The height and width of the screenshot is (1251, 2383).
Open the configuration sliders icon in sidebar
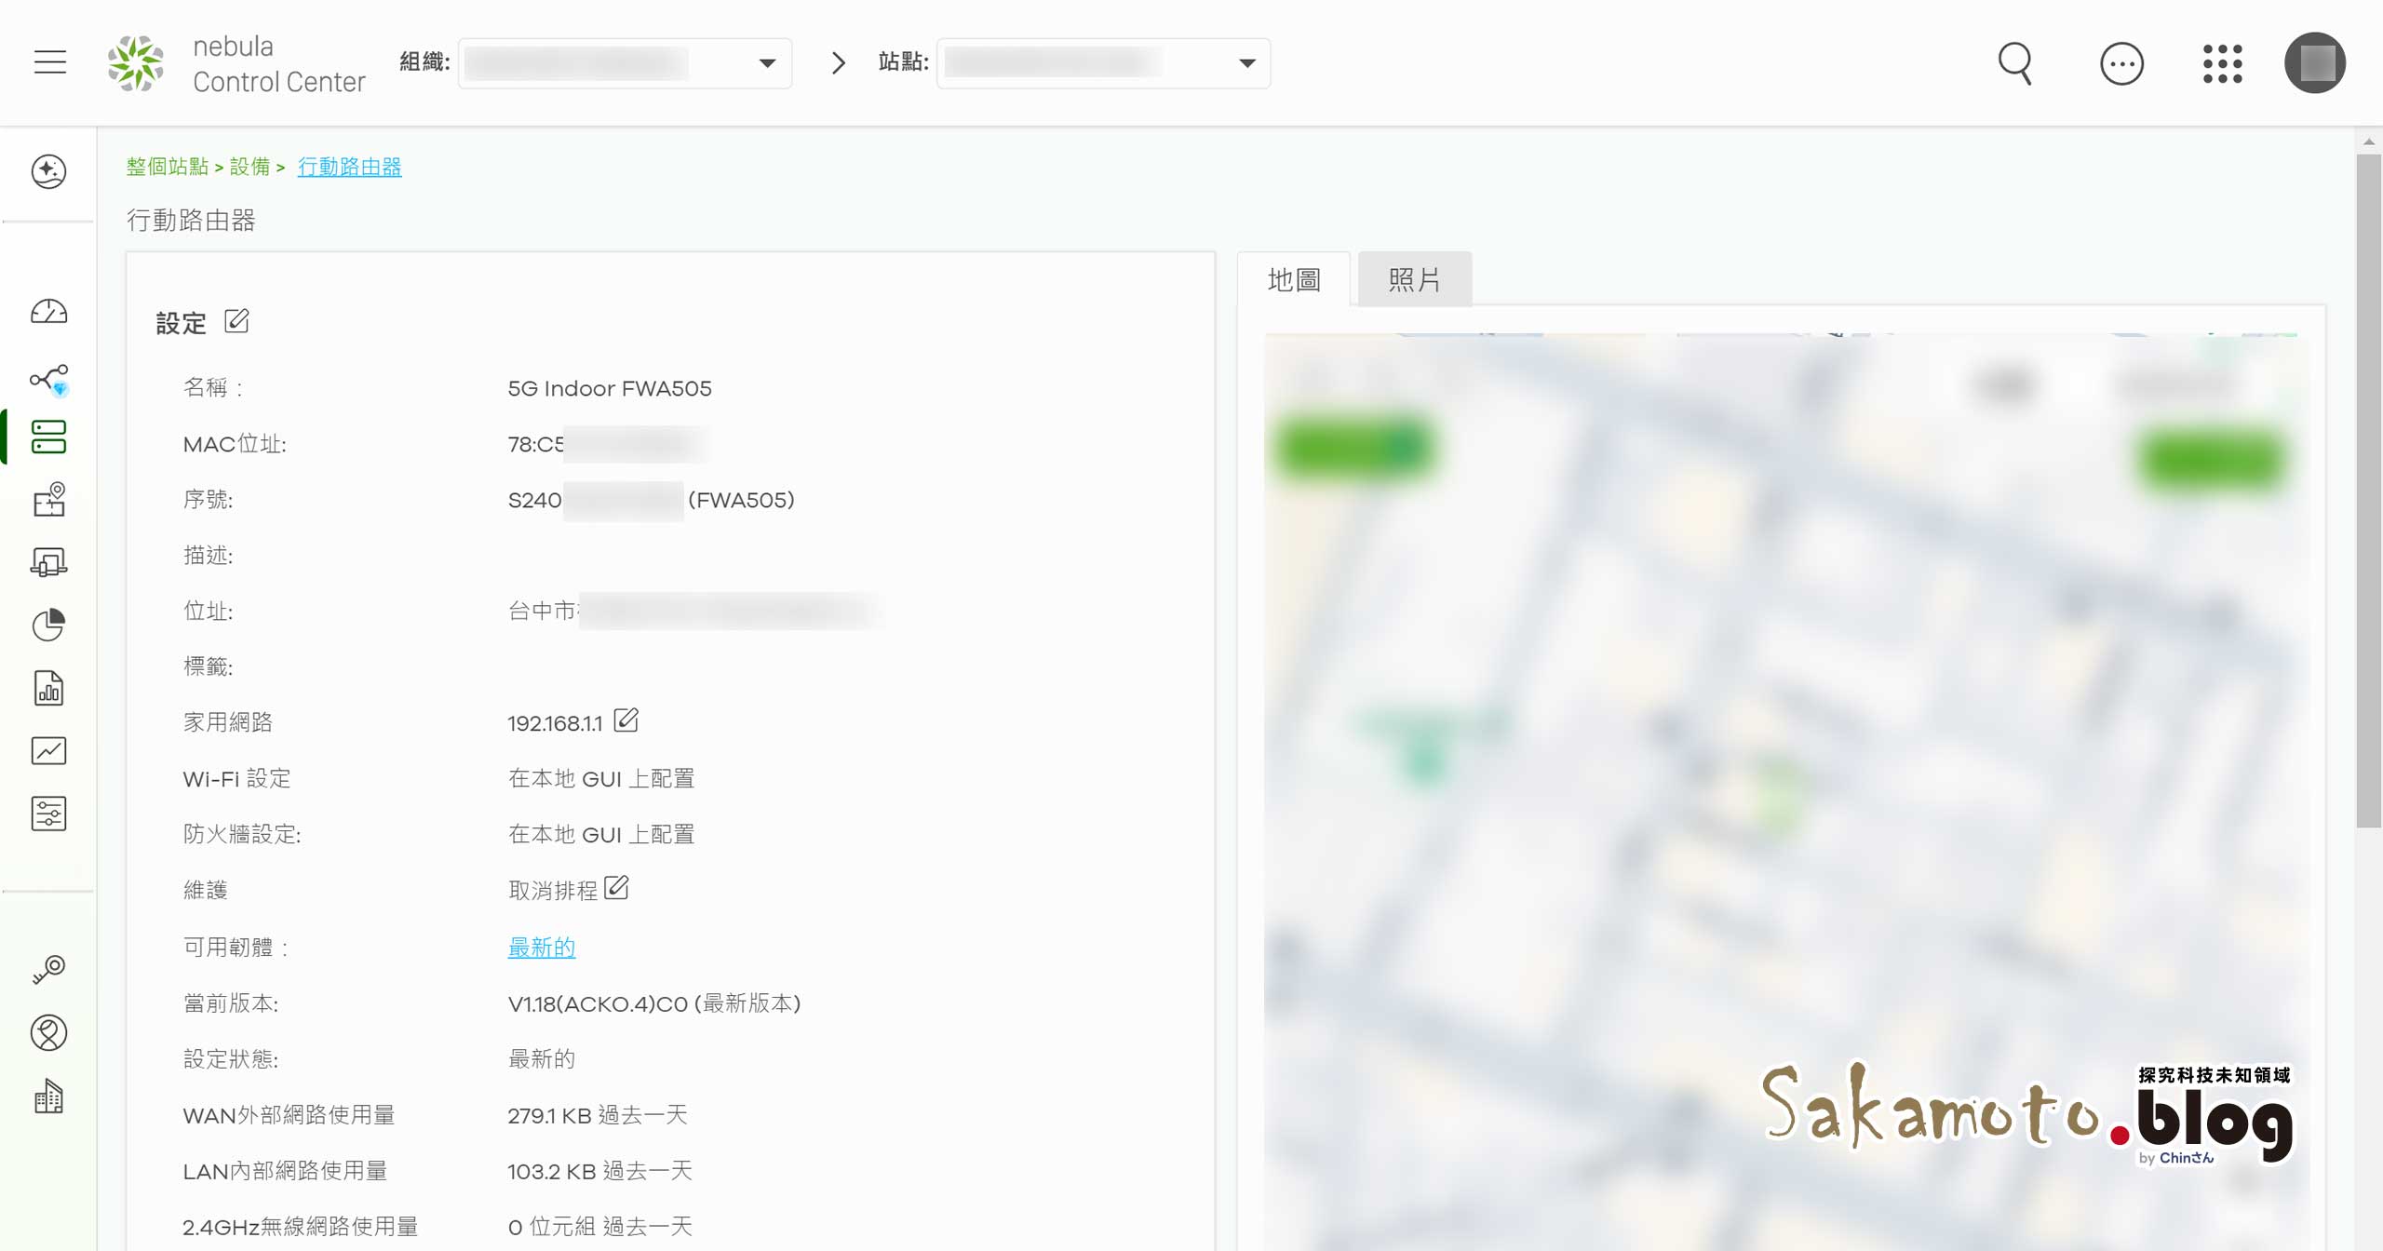coord(48,814)
